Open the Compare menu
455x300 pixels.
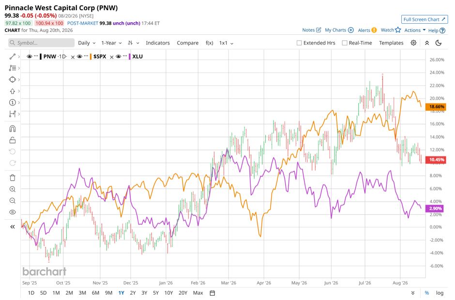(x=187, y=43)
